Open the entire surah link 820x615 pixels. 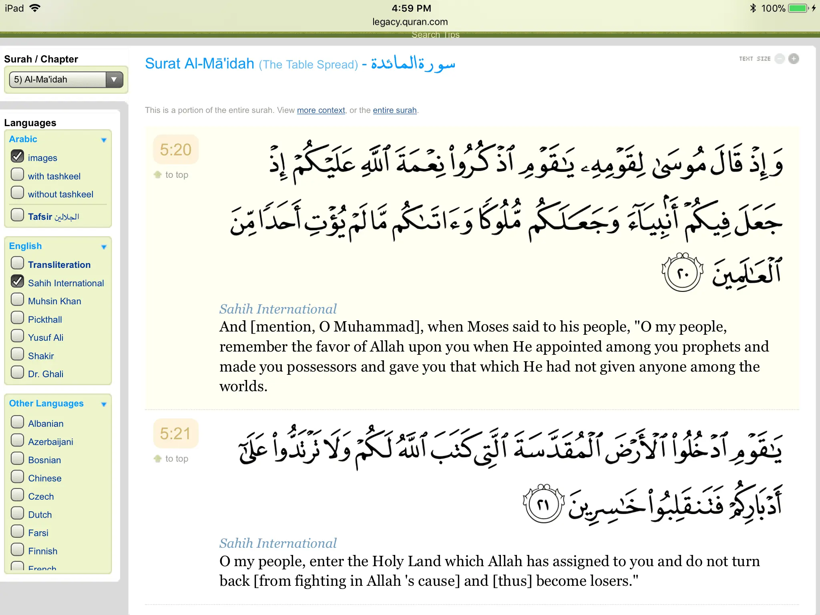(x=394, y=110)
